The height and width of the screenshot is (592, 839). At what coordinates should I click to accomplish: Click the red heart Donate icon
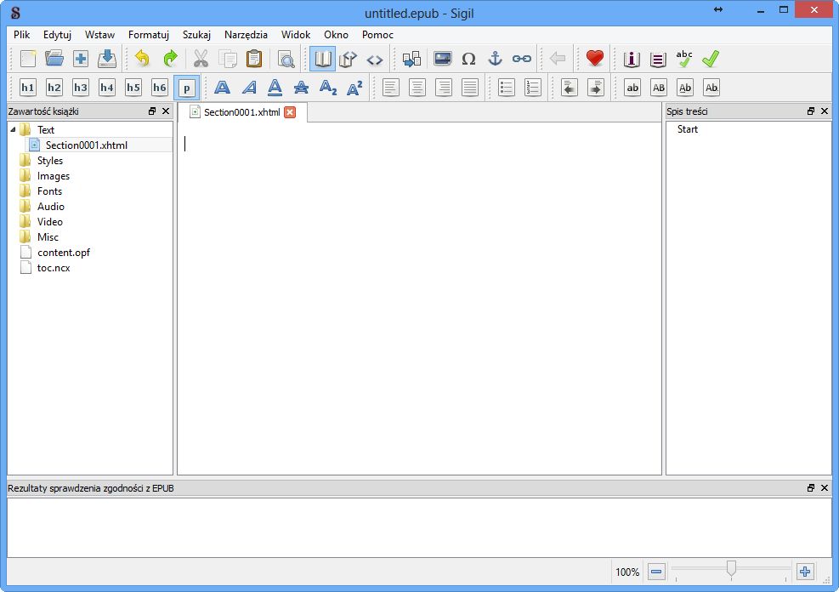(x=594, y=59)
